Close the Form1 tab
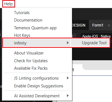Screen dimensions: 112x102 click(109, 25)
